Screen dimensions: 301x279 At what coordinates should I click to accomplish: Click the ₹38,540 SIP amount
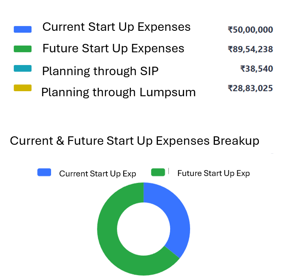coord(257,69)
